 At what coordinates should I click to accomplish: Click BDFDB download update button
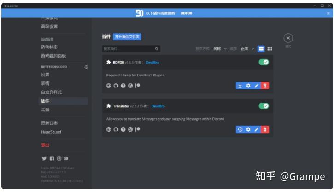[x=240, y=86]
